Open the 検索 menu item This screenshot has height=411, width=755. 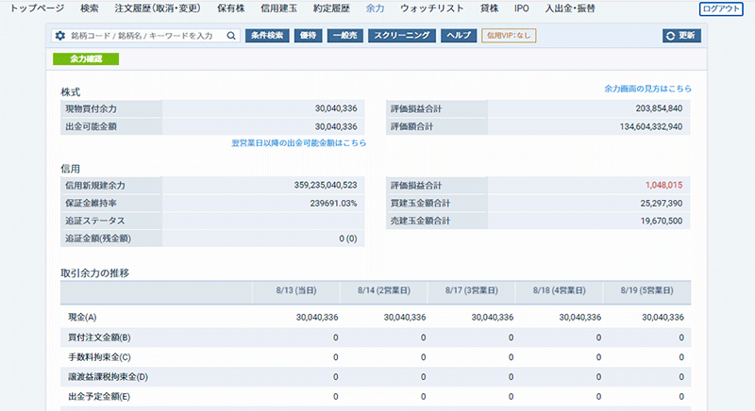(x=90, y=8)
